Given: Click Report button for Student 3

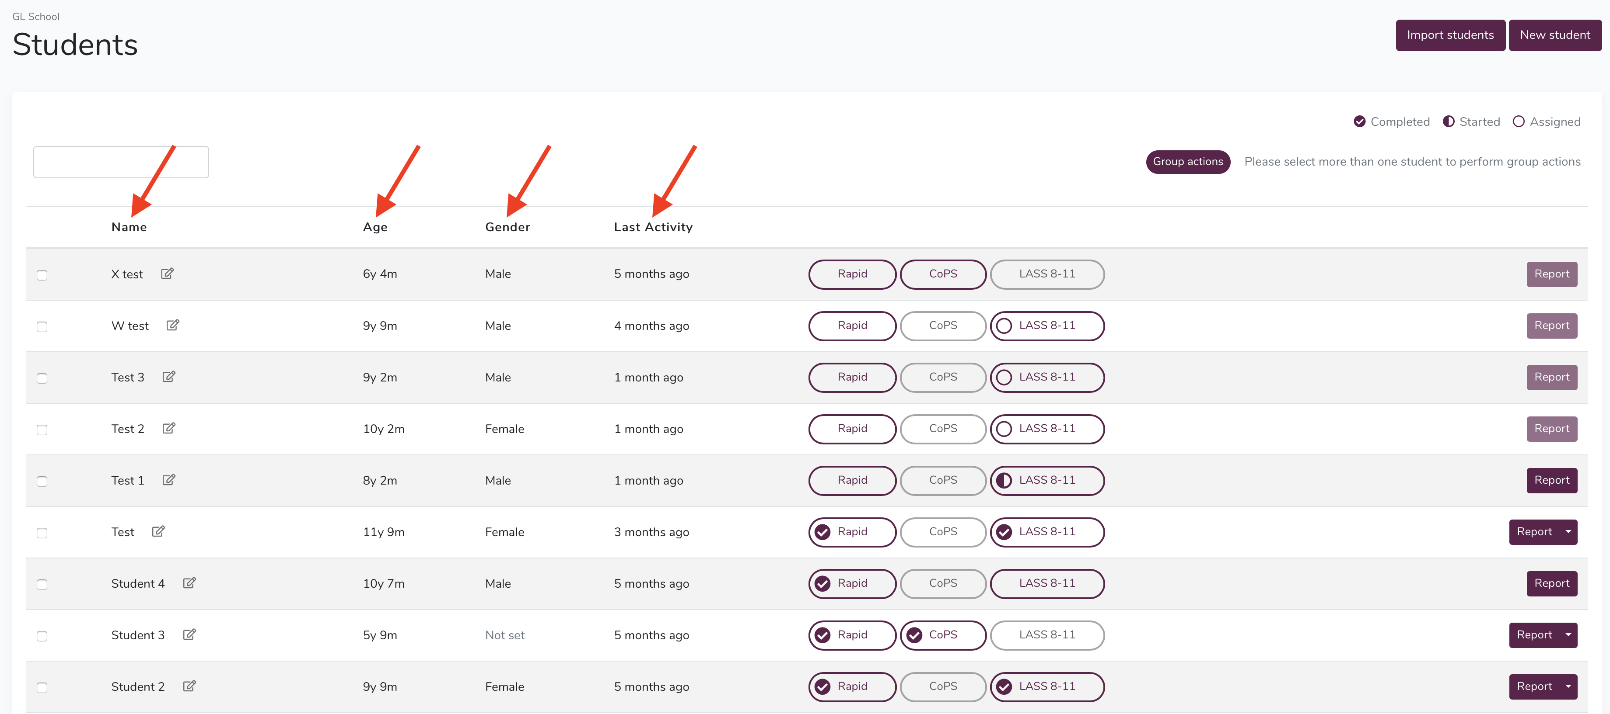Looking at the screenshot, I should [x=1534, y=635].
